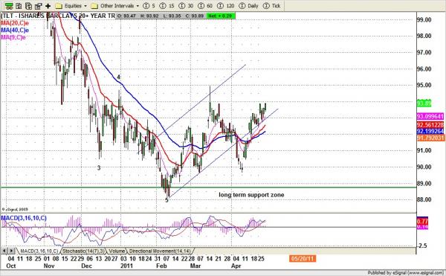The image size is (446, 276).
Task: Click the TLT iShares Barclays chart title
Action: [x=58, y=16]
